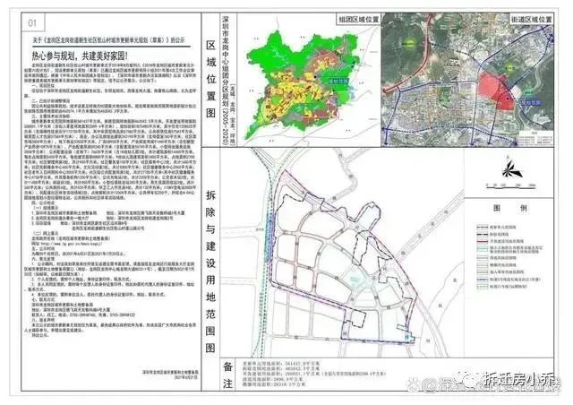573x405 pixels.
Task: Select the headline "热心参与规划，共建美好家园!"
Action: coord(80,56)
